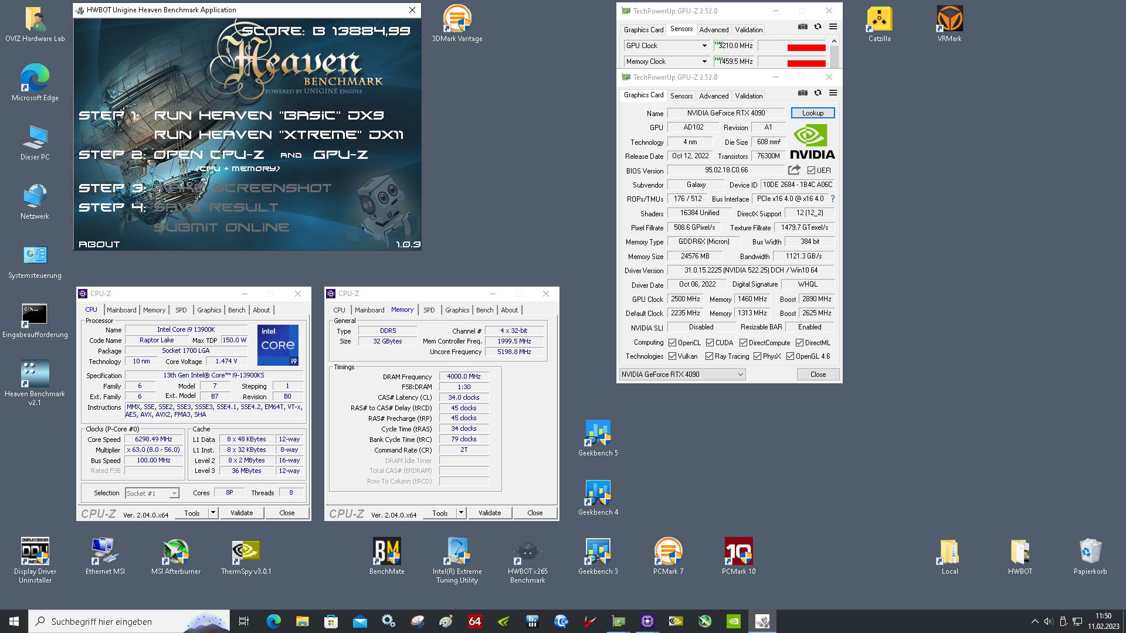
Task: Click Close in CPU-Z Memory window
Action: (x=535, y=513)
